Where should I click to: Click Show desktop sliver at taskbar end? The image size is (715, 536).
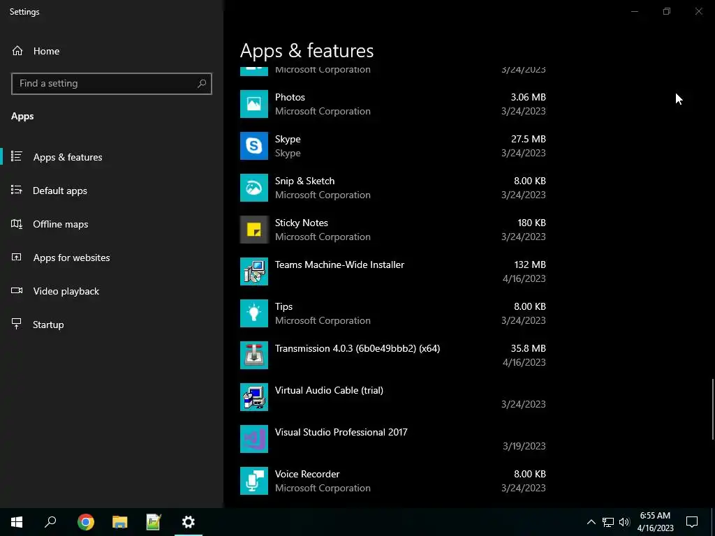click(x=713, y=522)
